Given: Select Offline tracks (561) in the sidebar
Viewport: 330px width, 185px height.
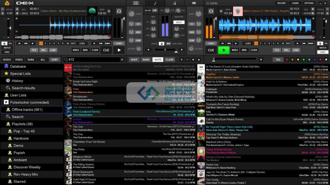Looking at the screenshot, I should [x=32, y=109].
